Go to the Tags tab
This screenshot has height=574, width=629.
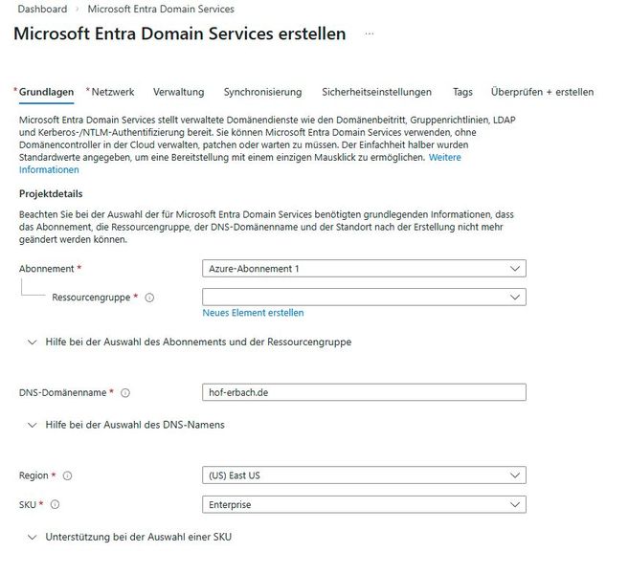[x=462, y=92]
